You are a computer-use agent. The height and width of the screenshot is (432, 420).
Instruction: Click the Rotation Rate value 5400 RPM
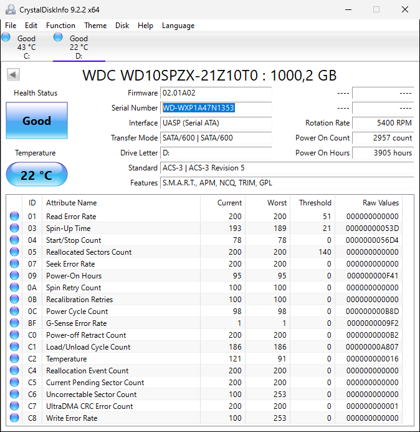(x=383, y=123)
